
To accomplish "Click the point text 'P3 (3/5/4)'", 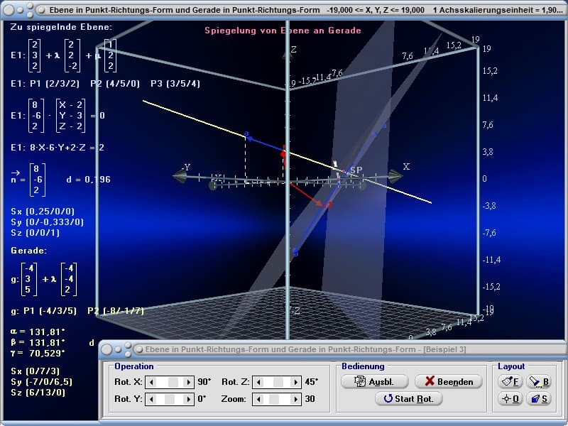I will click(x=175, y=84).
